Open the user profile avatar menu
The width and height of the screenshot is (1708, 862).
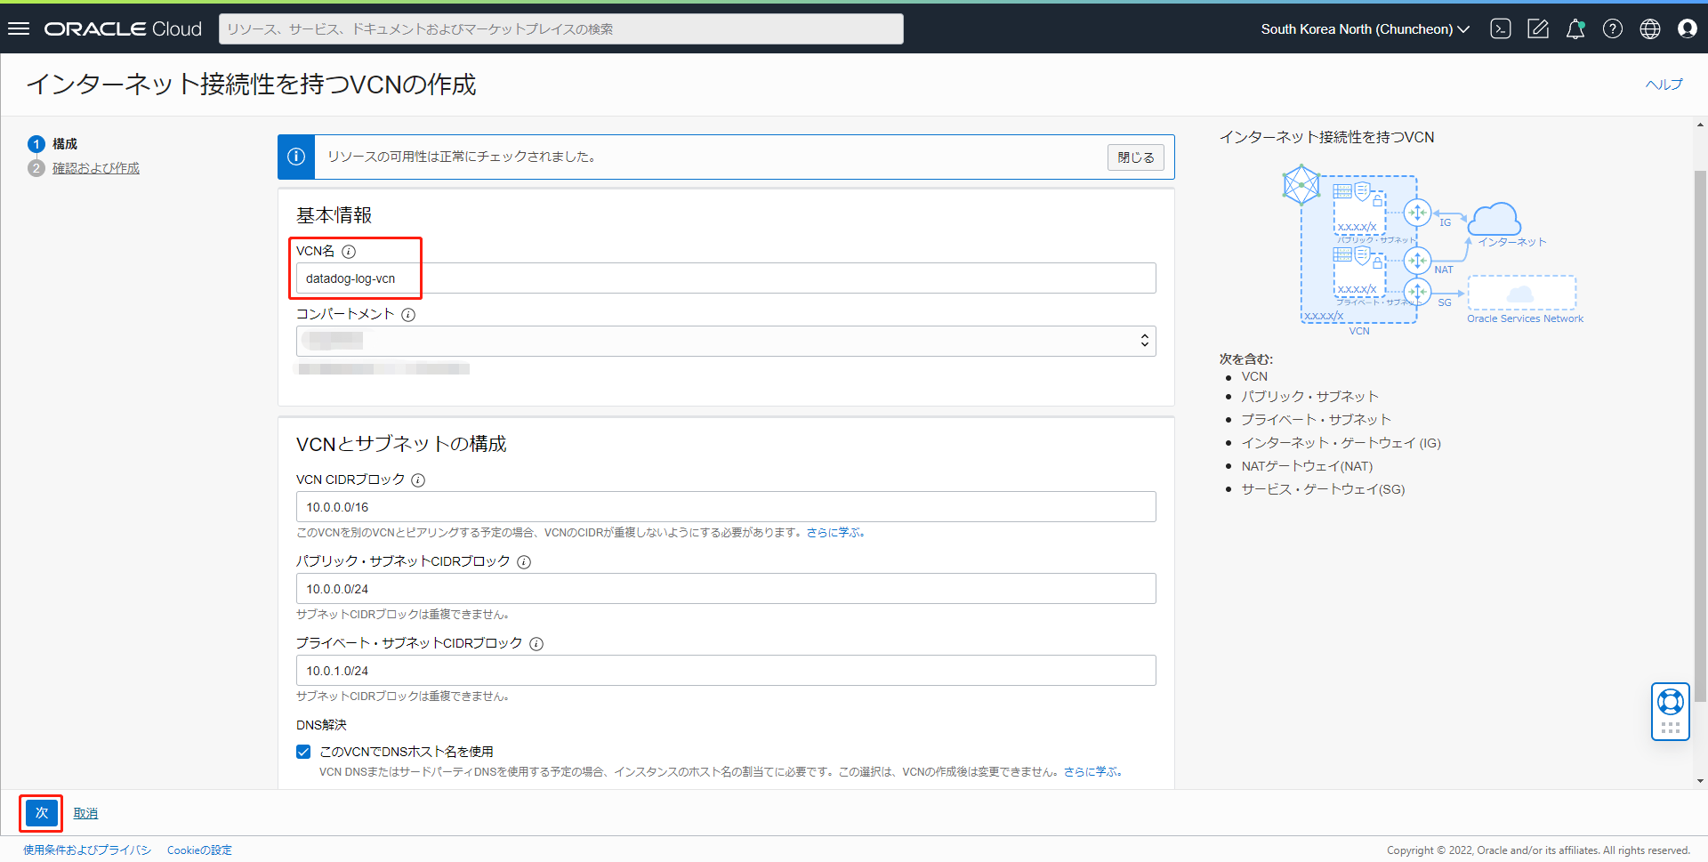[1687, 28]
